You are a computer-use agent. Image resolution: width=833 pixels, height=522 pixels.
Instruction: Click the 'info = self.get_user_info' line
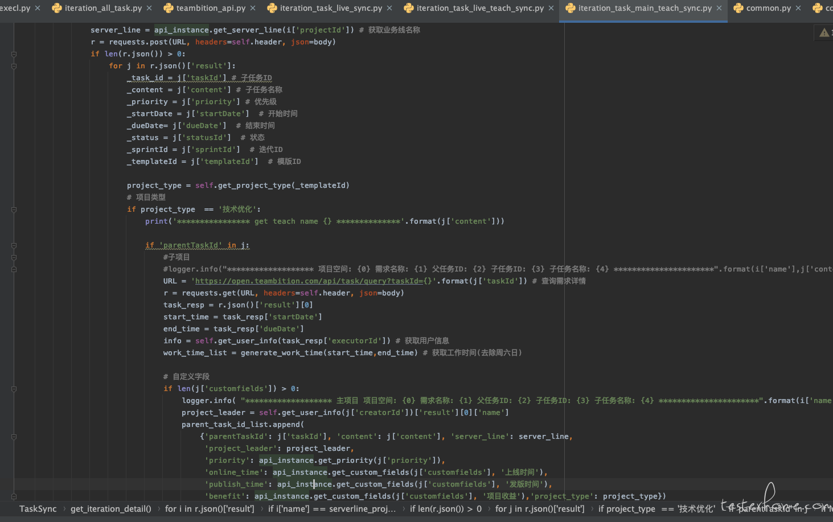(x=306, y=341)
